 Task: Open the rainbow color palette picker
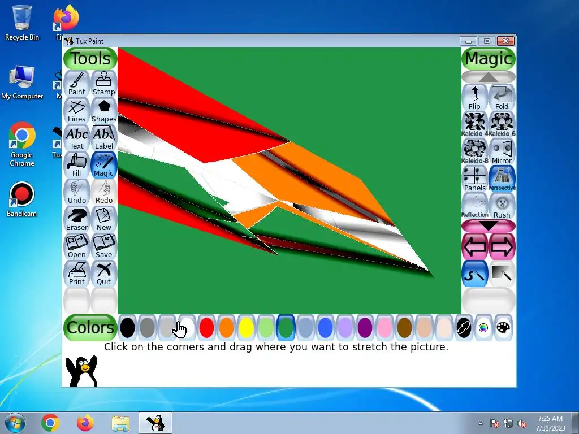pos(484,328)
